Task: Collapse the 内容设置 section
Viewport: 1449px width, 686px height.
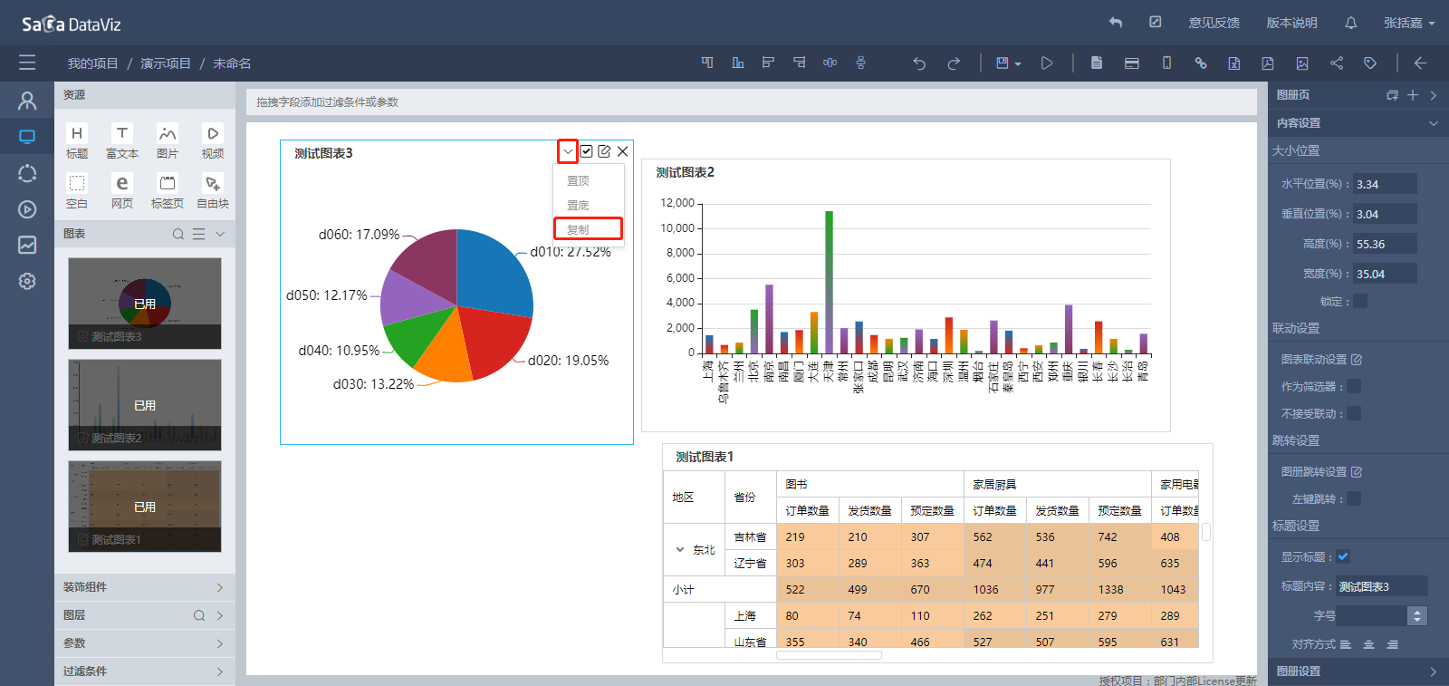Action: 1434,123
